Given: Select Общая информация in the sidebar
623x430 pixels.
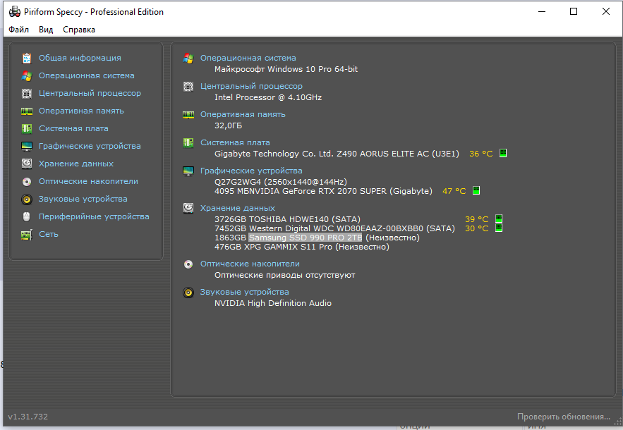Looking at the screenshot, I should tap(80, 58).
